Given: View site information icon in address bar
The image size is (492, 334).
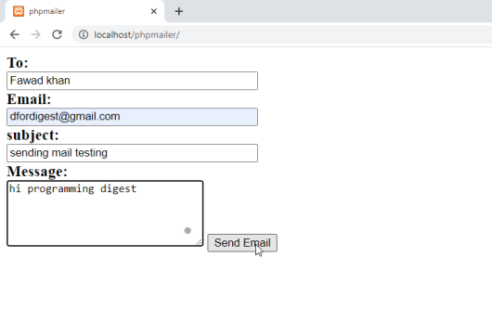Looking at the screenshot, I should click(x=84, y=34).
